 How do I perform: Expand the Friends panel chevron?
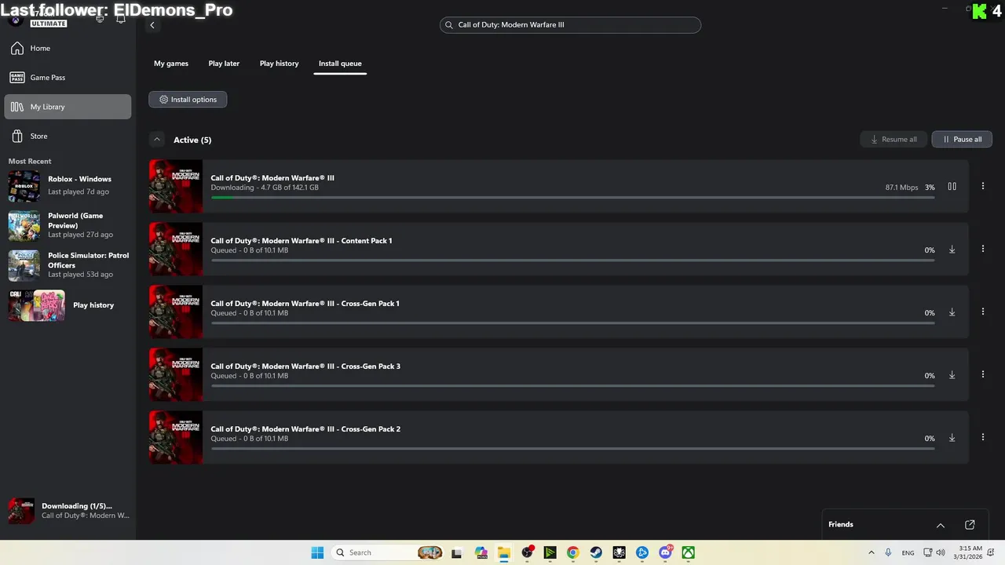pyautogui.click(x=940, y=525)
